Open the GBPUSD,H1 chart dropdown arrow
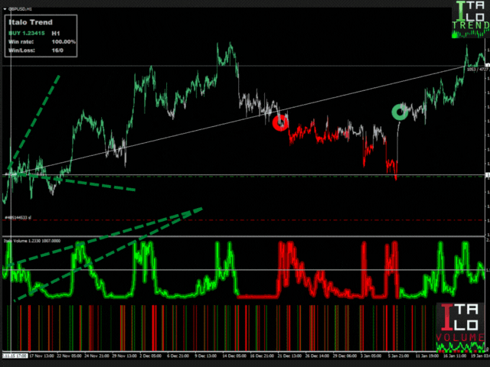 click(5, 9)
